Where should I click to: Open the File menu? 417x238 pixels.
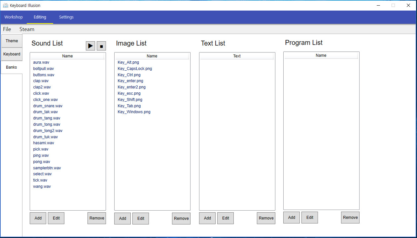point(7,29)
